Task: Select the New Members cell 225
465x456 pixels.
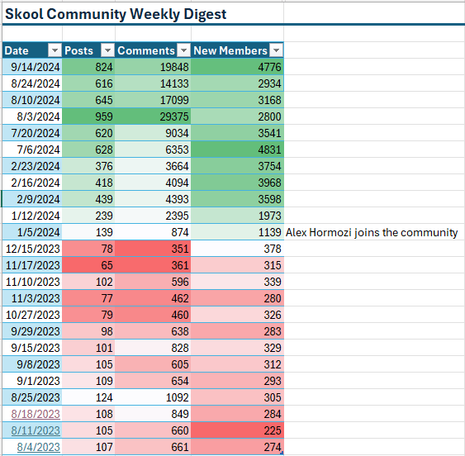Action: (237, 430)
